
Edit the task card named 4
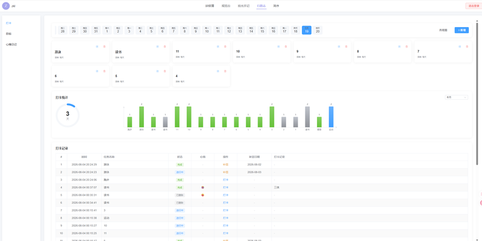point(218,71)
